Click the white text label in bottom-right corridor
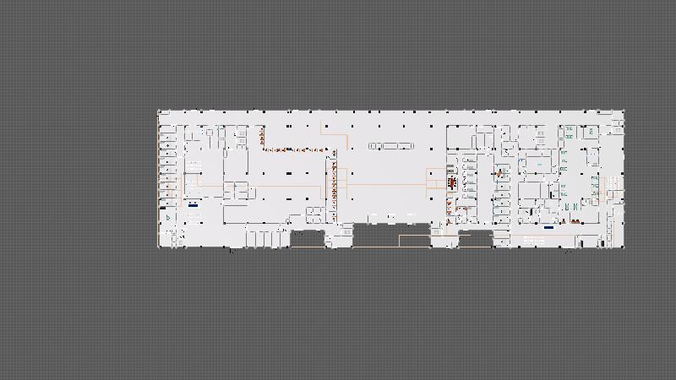Image resolution: width=676 pixels, height=380 pixels. point(533,241)
